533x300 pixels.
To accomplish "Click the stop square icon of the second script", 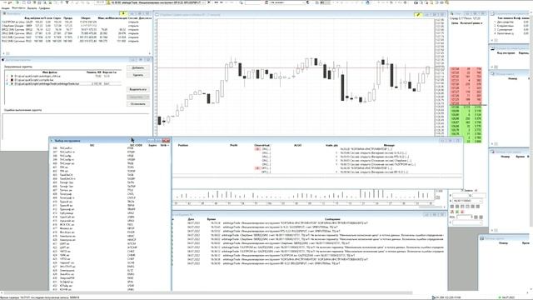I will pos(12,80).
